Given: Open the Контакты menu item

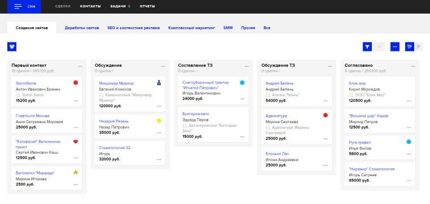Looking at the screenshot, I should pyautogui.click(x=90, y=6).
